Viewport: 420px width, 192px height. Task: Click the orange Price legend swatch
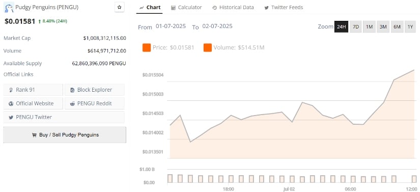147,48
